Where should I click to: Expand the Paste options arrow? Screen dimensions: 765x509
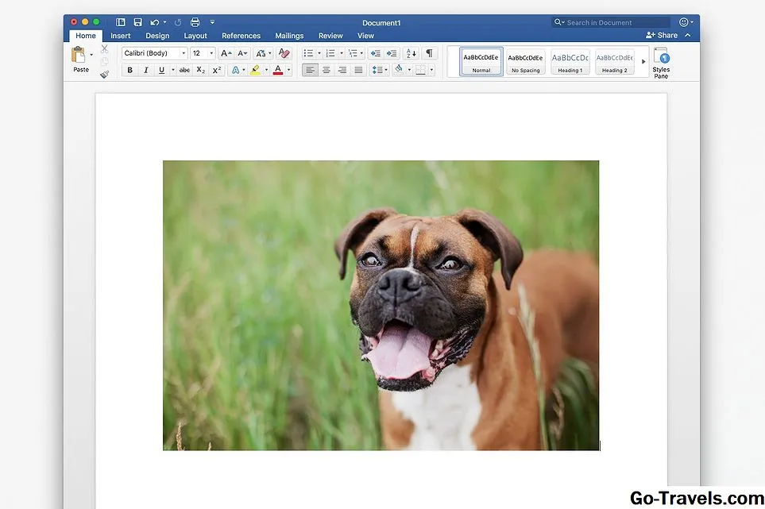tap(91, 55)
